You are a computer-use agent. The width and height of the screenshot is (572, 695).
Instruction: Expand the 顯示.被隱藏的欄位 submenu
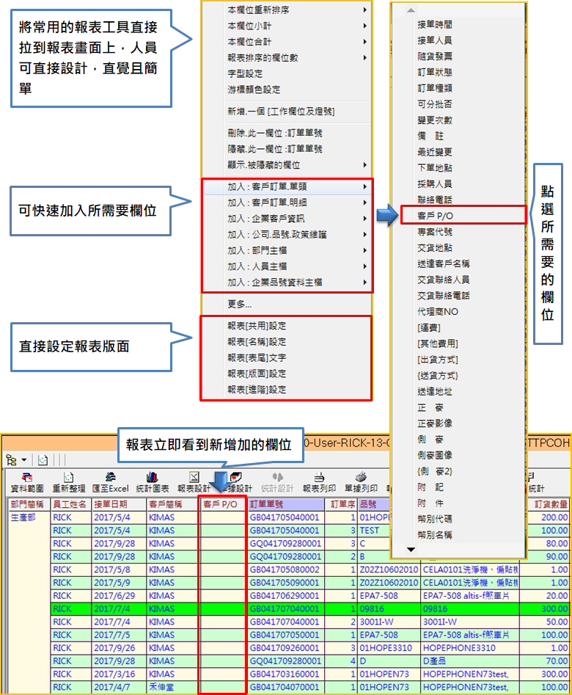pyautogui.click(x=365, y=165)
